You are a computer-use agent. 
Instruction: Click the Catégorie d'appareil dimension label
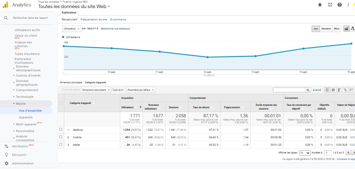95,82
